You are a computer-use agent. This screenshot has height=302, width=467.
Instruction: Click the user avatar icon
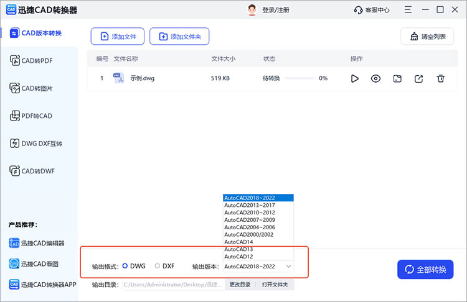coord(252,10)
